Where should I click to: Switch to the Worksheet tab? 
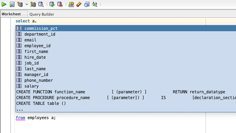point(11,14)
